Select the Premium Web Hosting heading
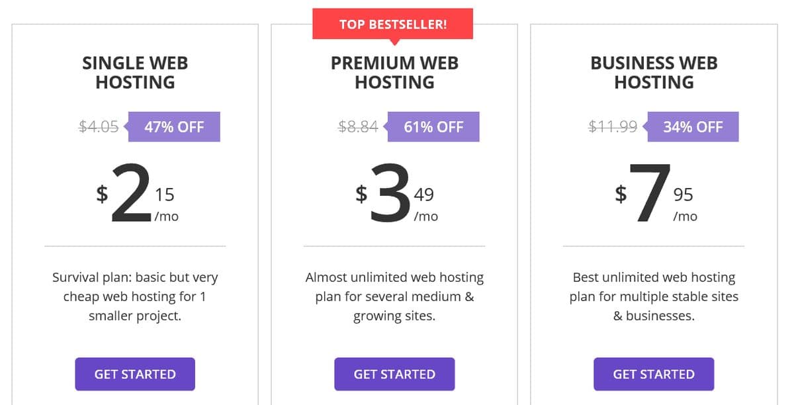Screen dimensions: 794x405 (x=394, y=73)
